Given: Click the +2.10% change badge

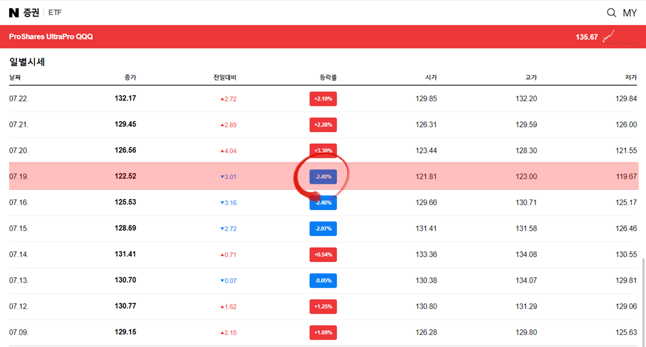Looking at the screenshot, I should (x=323, y=99).
